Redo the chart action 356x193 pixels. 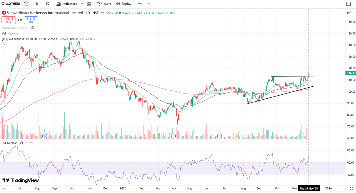click(x=148, y=4)
